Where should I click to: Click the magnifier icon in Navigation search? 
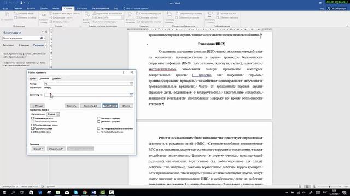coord(42,38)
